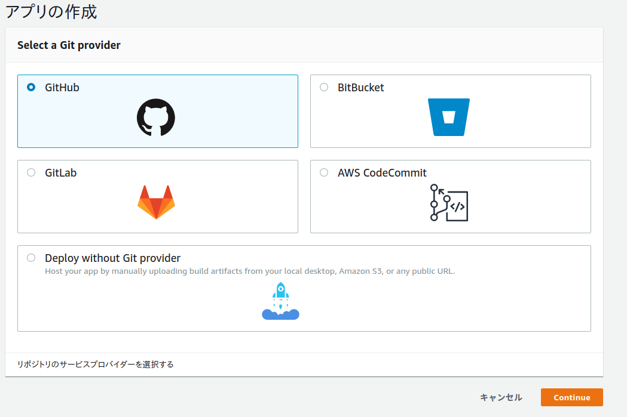Select the BitBucket radio button
Image resolution: width=627 pixels, height=417 pixels.
[323, 87]
